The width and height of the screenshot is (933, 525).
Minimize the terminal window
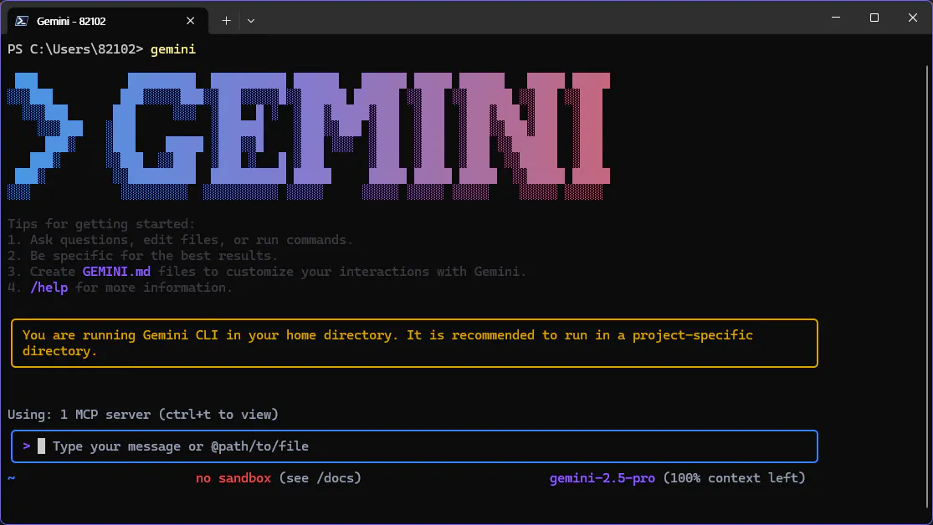836,18
